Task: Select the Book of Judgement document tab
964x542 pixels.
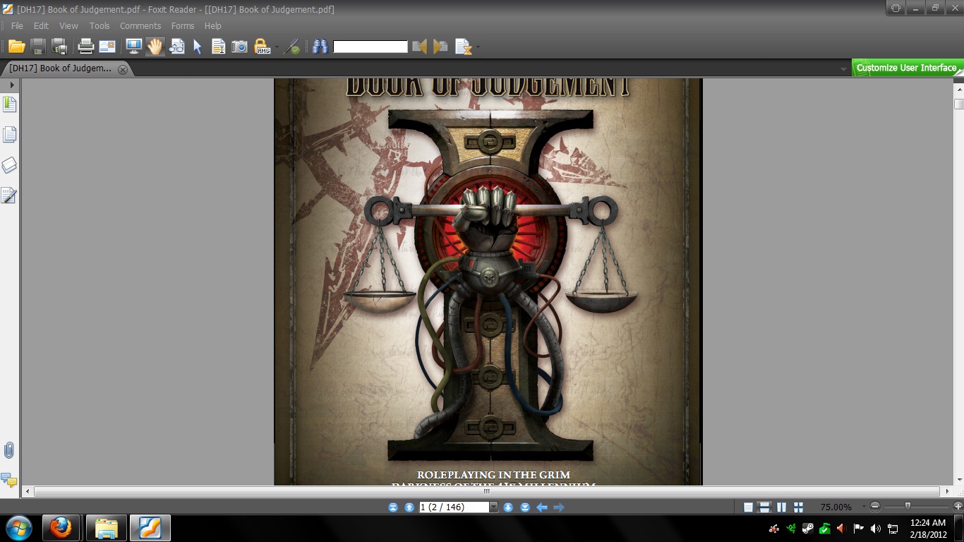Action: coord(67,68)
